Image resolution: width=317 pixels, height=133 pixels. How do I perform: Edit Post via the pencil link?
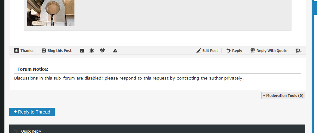207,51
